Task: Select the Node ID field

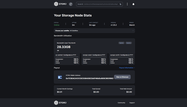Action: pyautogui.click(x=99, y=4)
